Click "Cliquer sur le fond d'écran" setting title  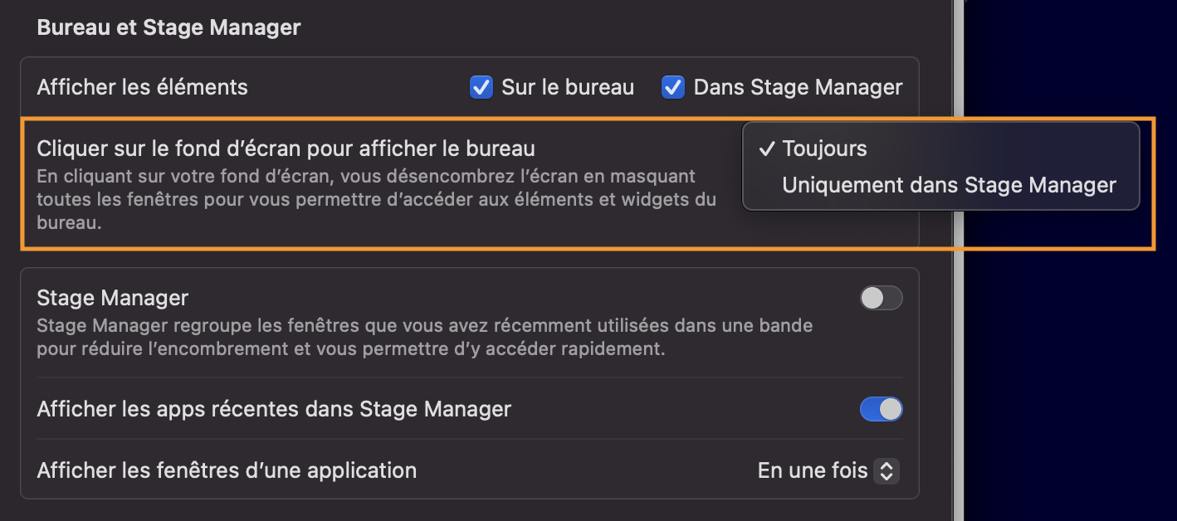click(x=286, y=149)
